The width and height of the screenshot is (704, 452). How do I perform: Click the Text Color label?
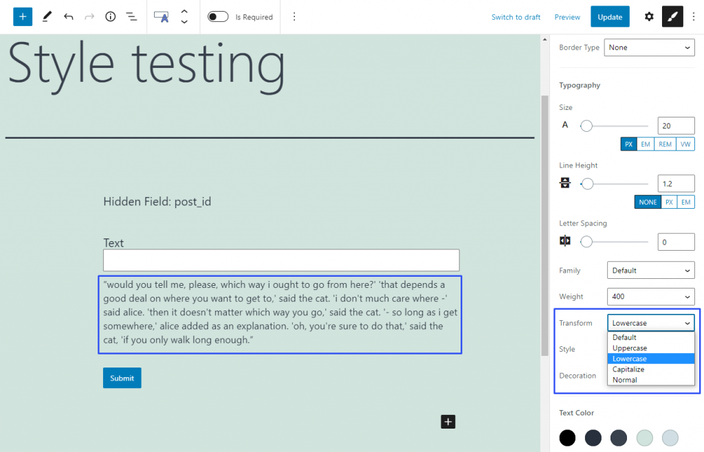(x=577, y=413)
